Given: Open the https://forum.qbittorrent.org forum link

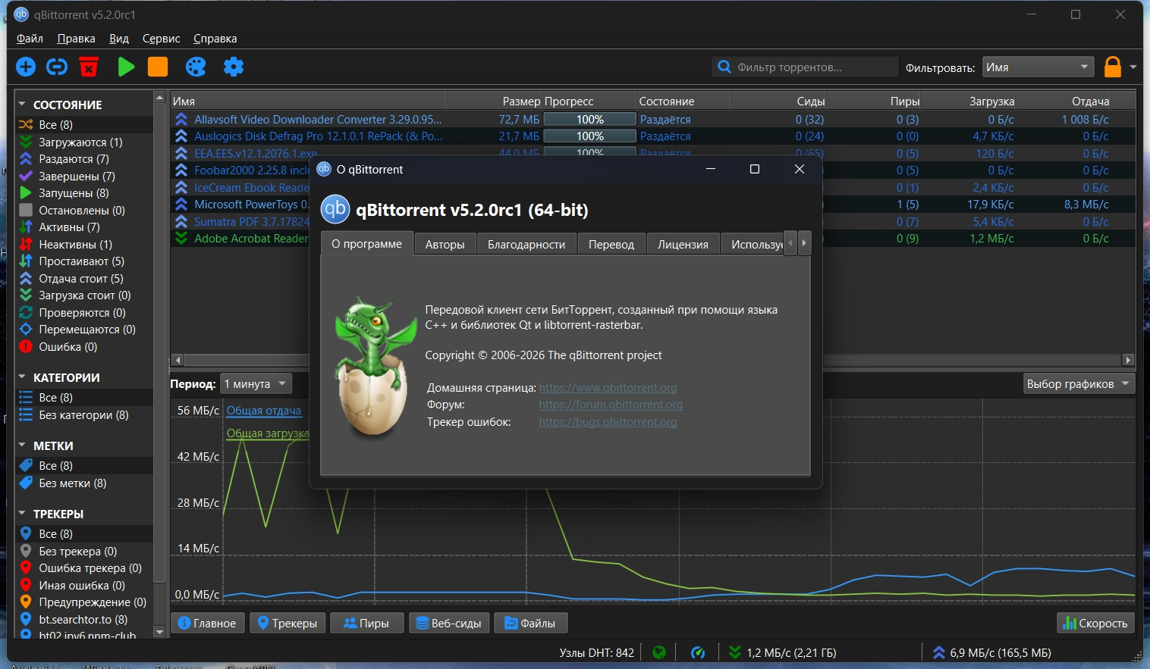Looking at the screenshot, I should tap(611, 405).
